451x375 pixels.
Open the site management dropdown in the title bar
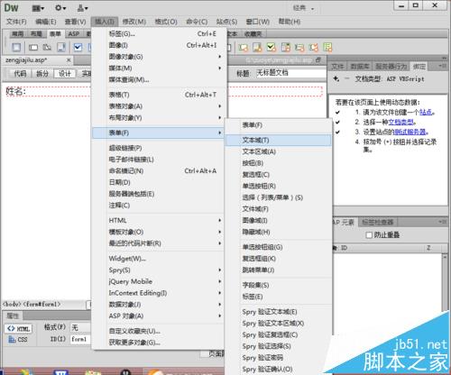pos(82,8)
